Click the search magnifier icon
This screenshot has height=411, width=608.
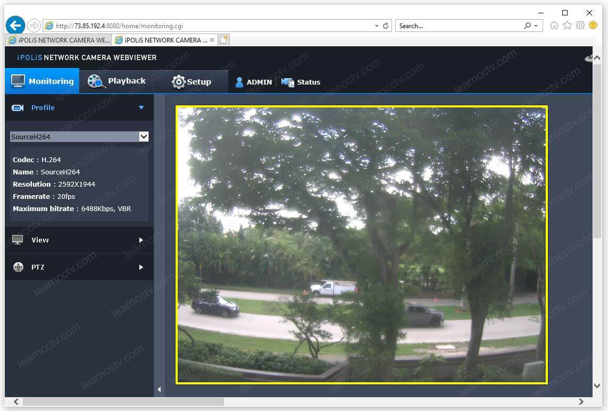(527, 26)
